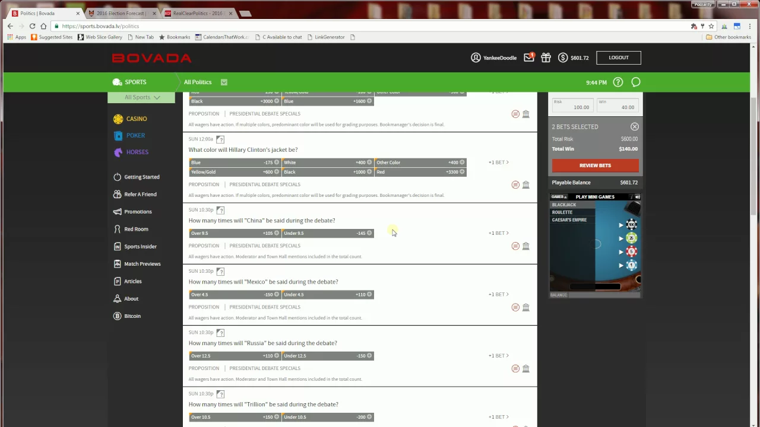This screenshot has width=760, height=427.
Task: Open the YankeeDoodle account profile icon
Action: pos(476,58)
